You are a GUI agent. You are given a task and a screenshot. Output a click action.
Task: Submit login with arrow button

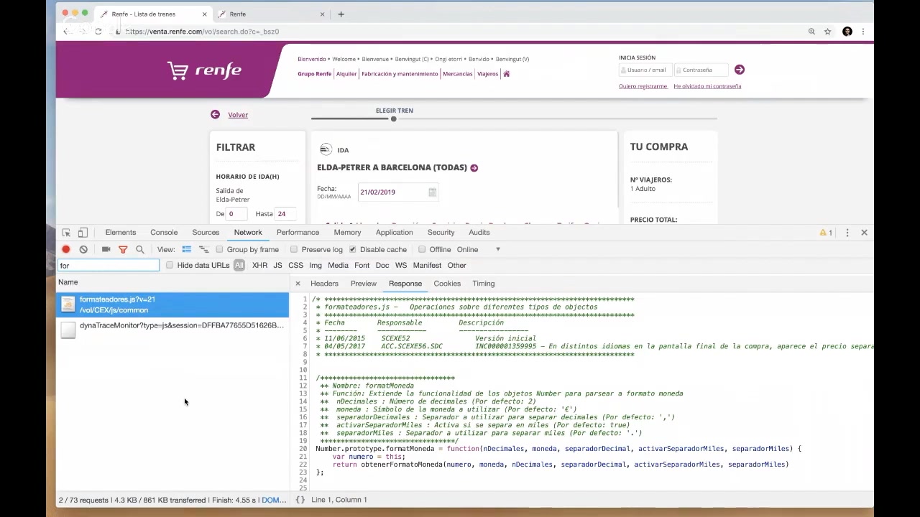tap(740, 70)
